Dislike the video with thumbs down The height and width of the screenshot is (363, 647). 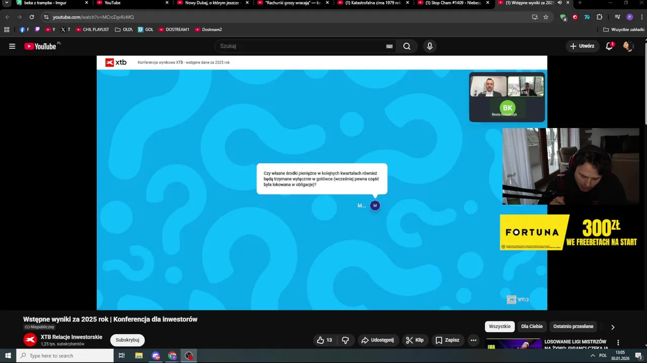[x=345, y=340]
